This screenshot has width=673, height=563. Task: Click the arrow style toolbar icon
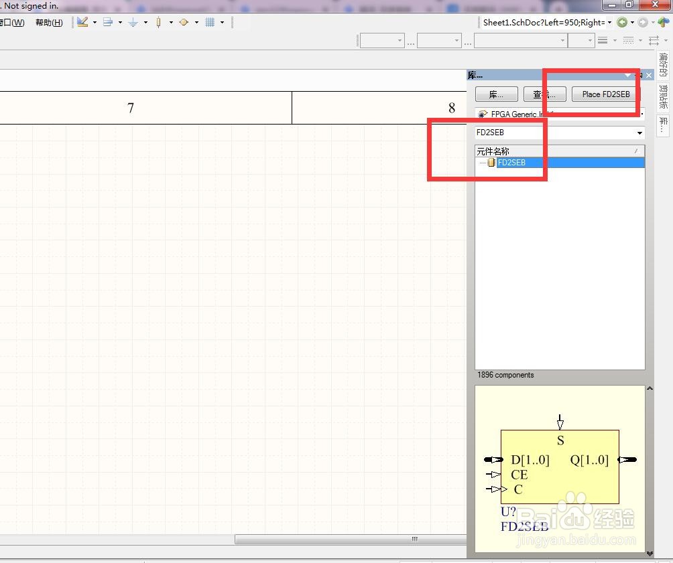click(x=654, y=41)
